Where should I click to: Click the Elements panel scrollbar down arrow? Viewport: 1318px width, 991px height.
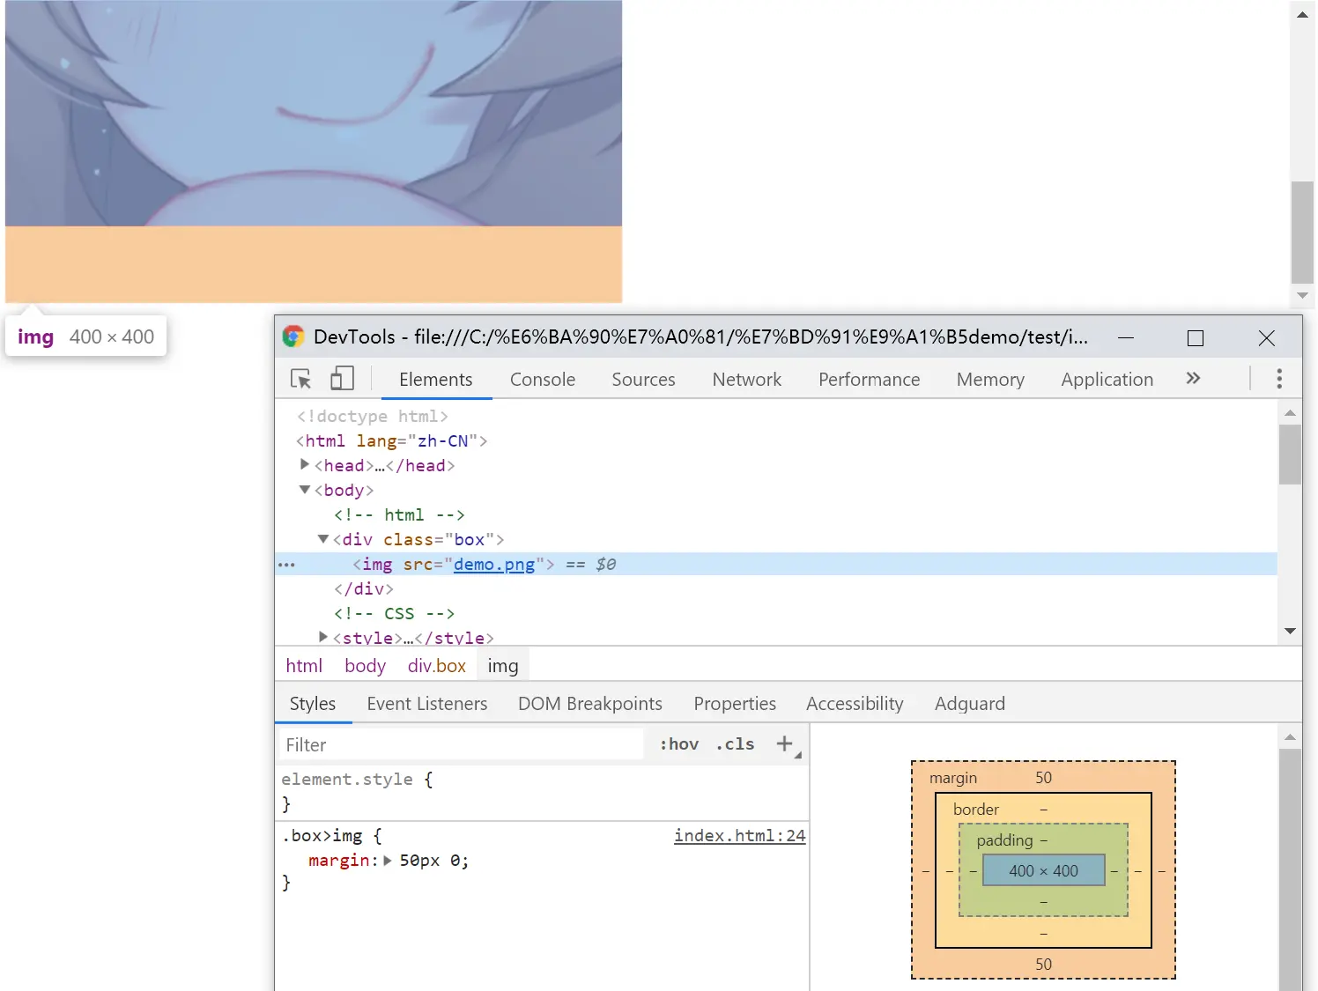coord(1290,631)
